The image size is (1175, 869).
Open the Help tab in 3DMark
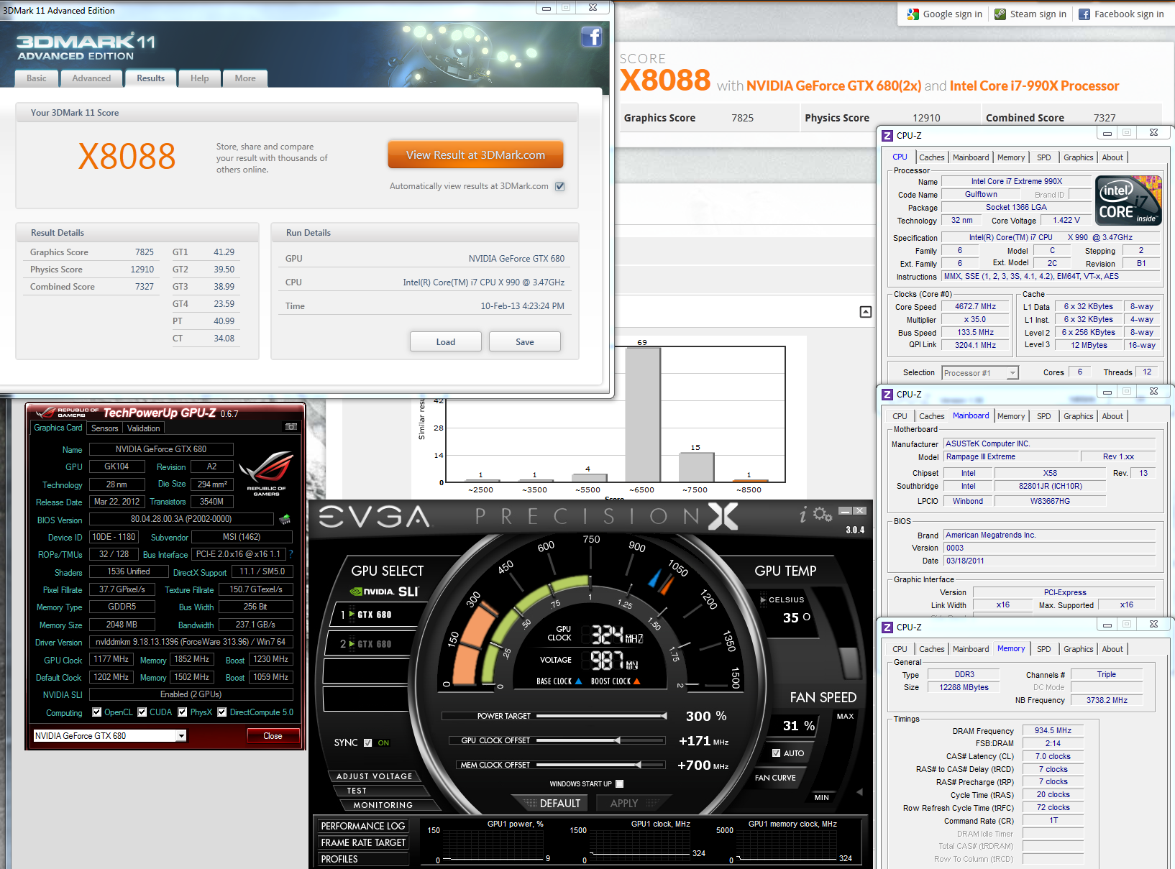(x=200, y=78)
